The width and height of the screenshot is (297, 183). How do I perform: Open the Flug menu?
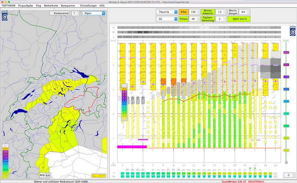39,6
